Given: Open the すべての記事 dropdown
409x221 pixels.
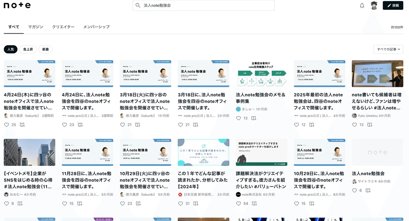Looking at the screenshot, I should coord(389,49).
